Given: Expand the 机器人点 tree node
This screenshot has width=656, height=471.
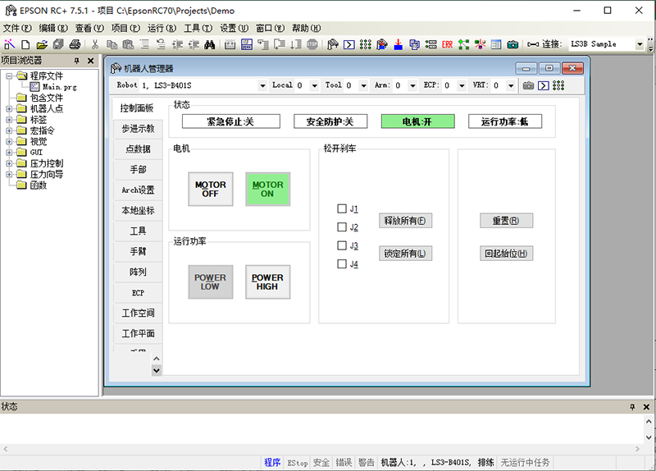Looking at the screenshot, I should 8,108.
